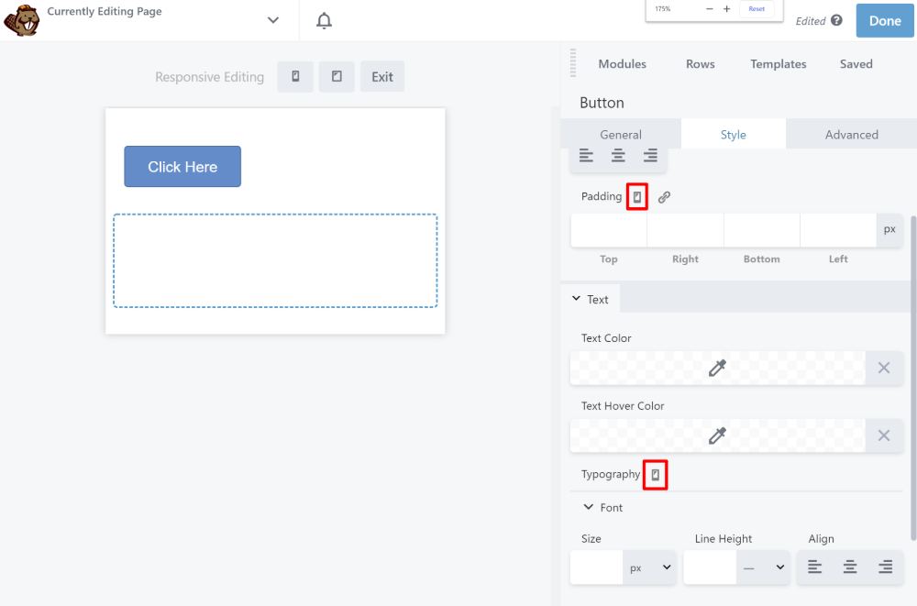Zoom in with the plus button
The height and width of the screenshot is (606, 917).
point(727,9)
